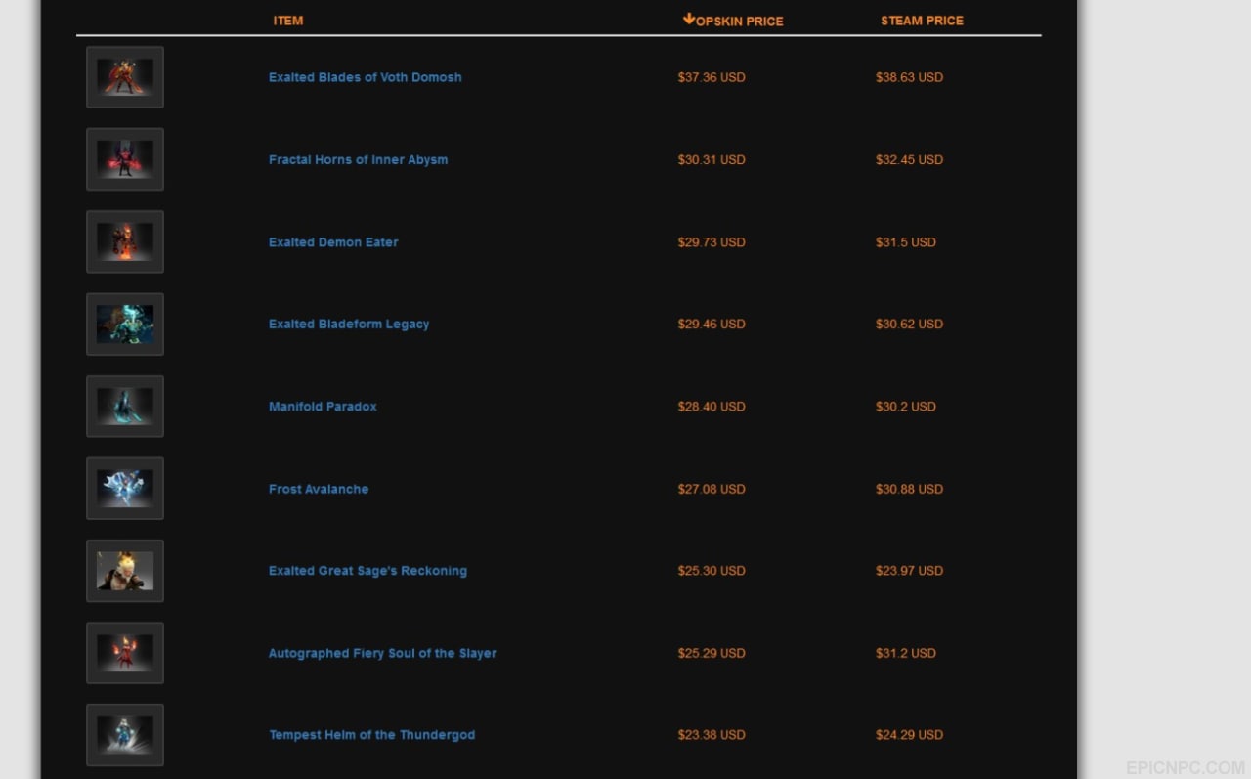Open Tempest Helm of the Thundergod thumbnail
The width and height of the screenshot is (1251, 779).
(125, 735)
